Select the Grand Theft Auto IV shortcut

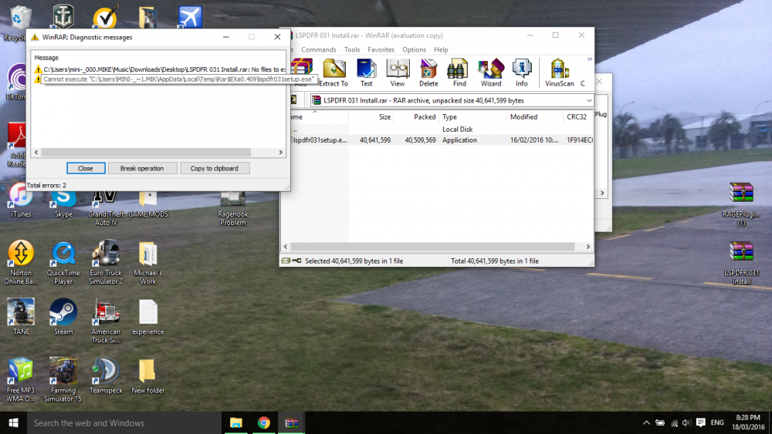(x=106, y=208)
